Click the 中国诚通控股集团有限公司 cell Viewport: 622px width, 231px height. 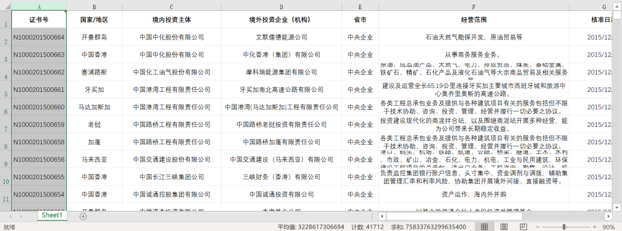click(172, 194)
